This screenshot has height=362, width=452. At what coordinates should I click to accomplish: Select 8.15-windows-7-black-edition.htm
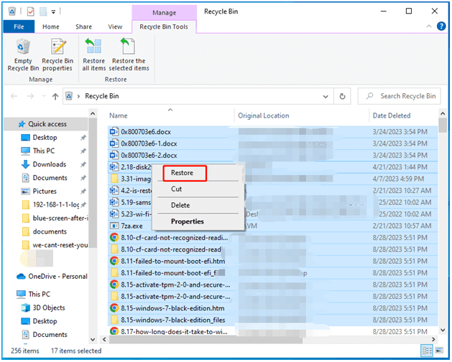point(172,308)
